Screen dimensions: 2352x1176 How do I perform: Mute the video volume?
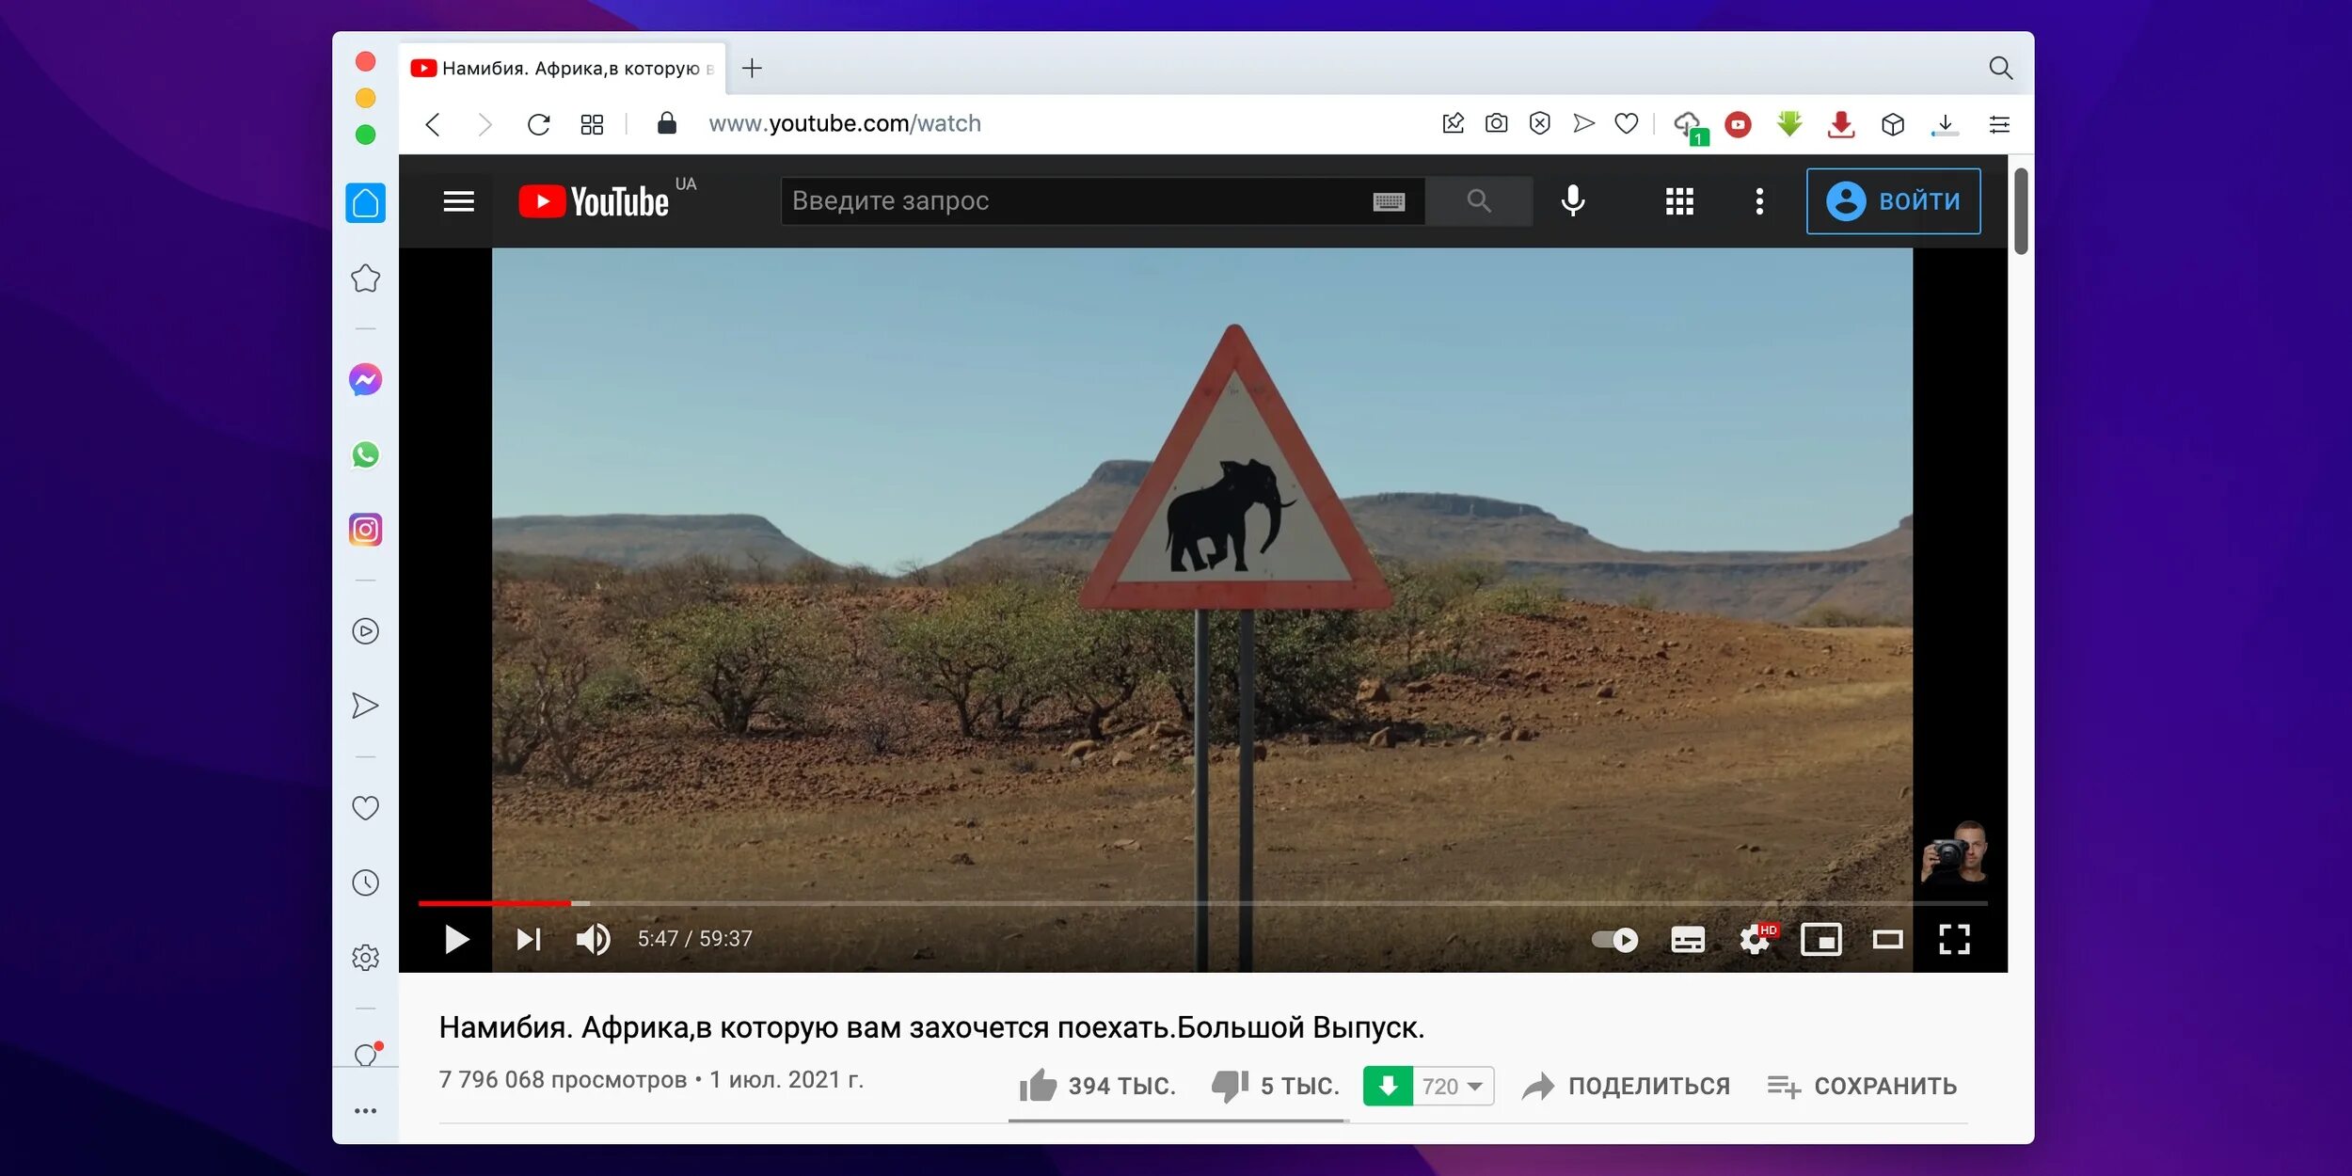coord(593,939)
